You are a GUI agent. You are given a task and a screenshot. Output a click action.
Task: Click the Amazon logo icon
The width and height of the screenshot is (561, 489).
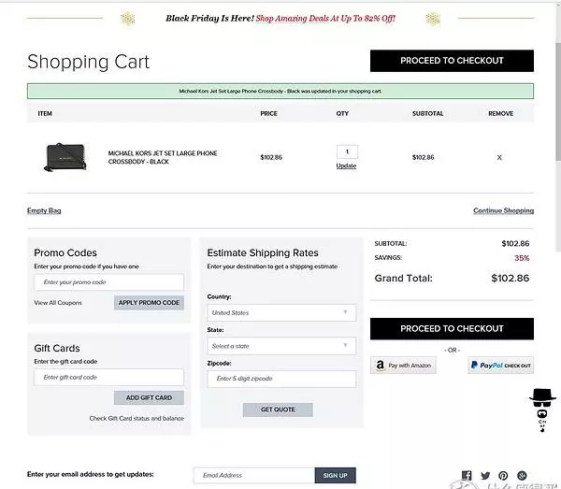click(380, 366)
